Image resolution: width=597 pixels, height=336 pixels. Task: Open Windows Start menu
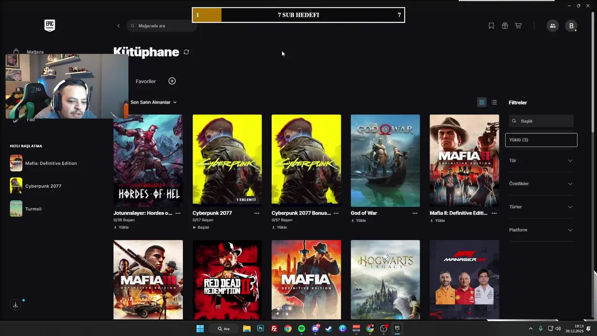click(x=200, y=329)
